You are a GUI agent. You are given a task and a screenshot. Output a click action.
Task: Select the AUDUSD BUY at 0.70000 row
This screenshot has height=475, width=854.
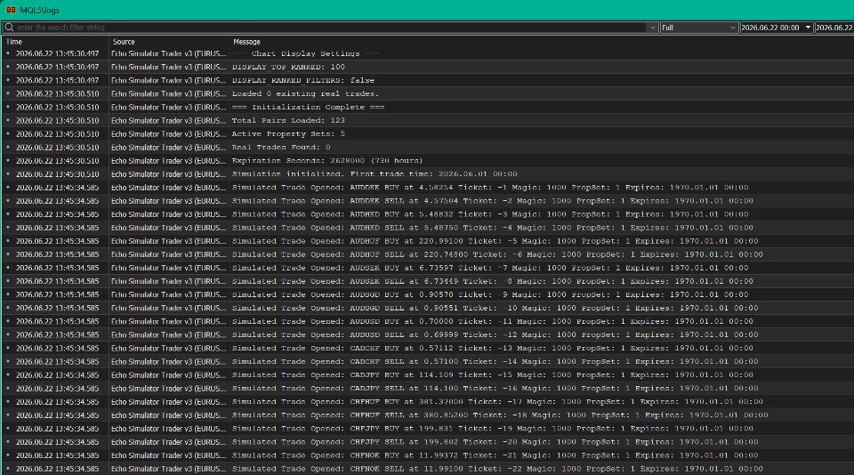(427, 321)
